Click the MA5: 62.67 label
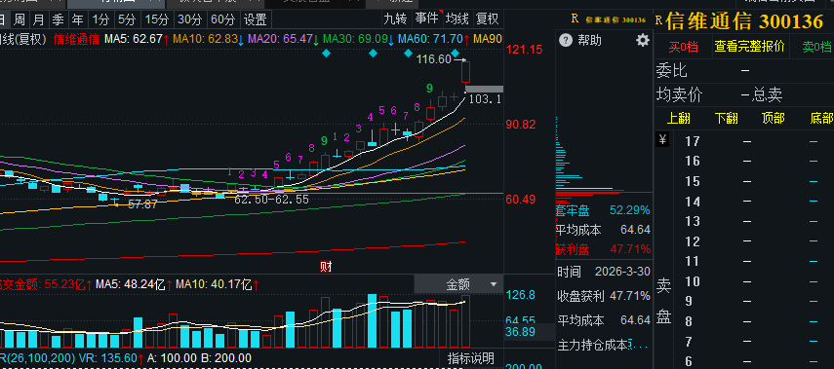Viewport: 834px width, 369px height. tap(137, 39)
